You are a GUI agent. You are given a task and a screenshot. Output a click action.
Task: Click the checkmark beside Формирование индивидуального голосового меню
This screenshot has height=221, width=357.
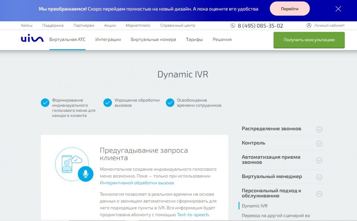pyautogui.click(x=45, y=102)
